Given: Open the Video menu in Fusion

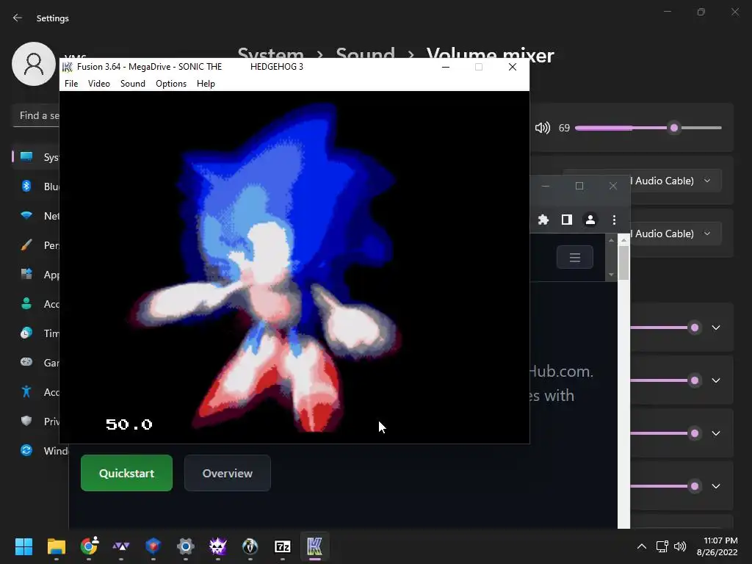Looking at the screenshot, I should 99,84.
